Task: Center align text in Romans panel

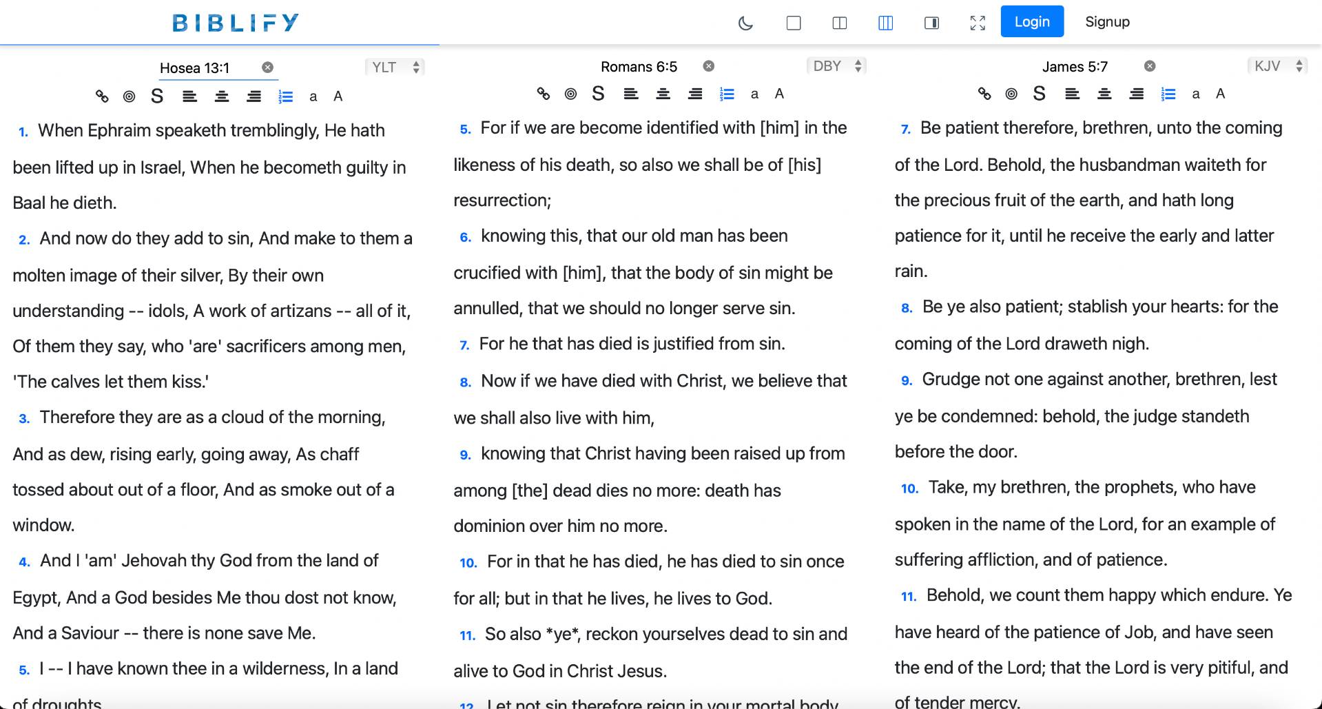Action: [663, 94]
